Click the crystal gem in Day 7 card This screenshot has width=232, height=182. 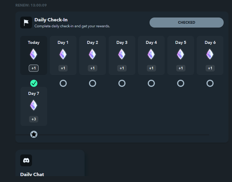tap(34, 105)
